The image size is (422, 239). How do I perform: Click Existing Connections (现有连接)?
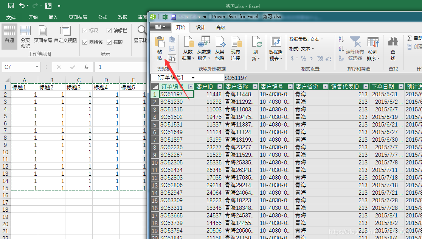click(x=236, y=49)
